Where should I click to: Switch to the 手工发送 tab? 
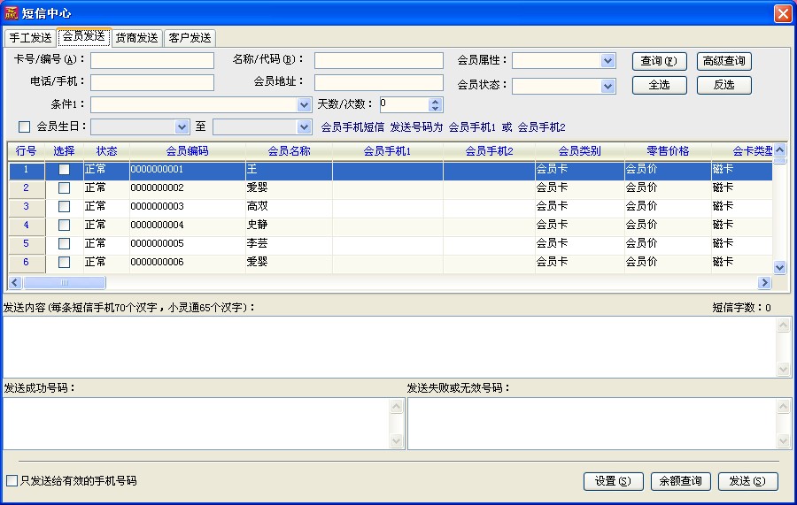click(x=30, y=38)
